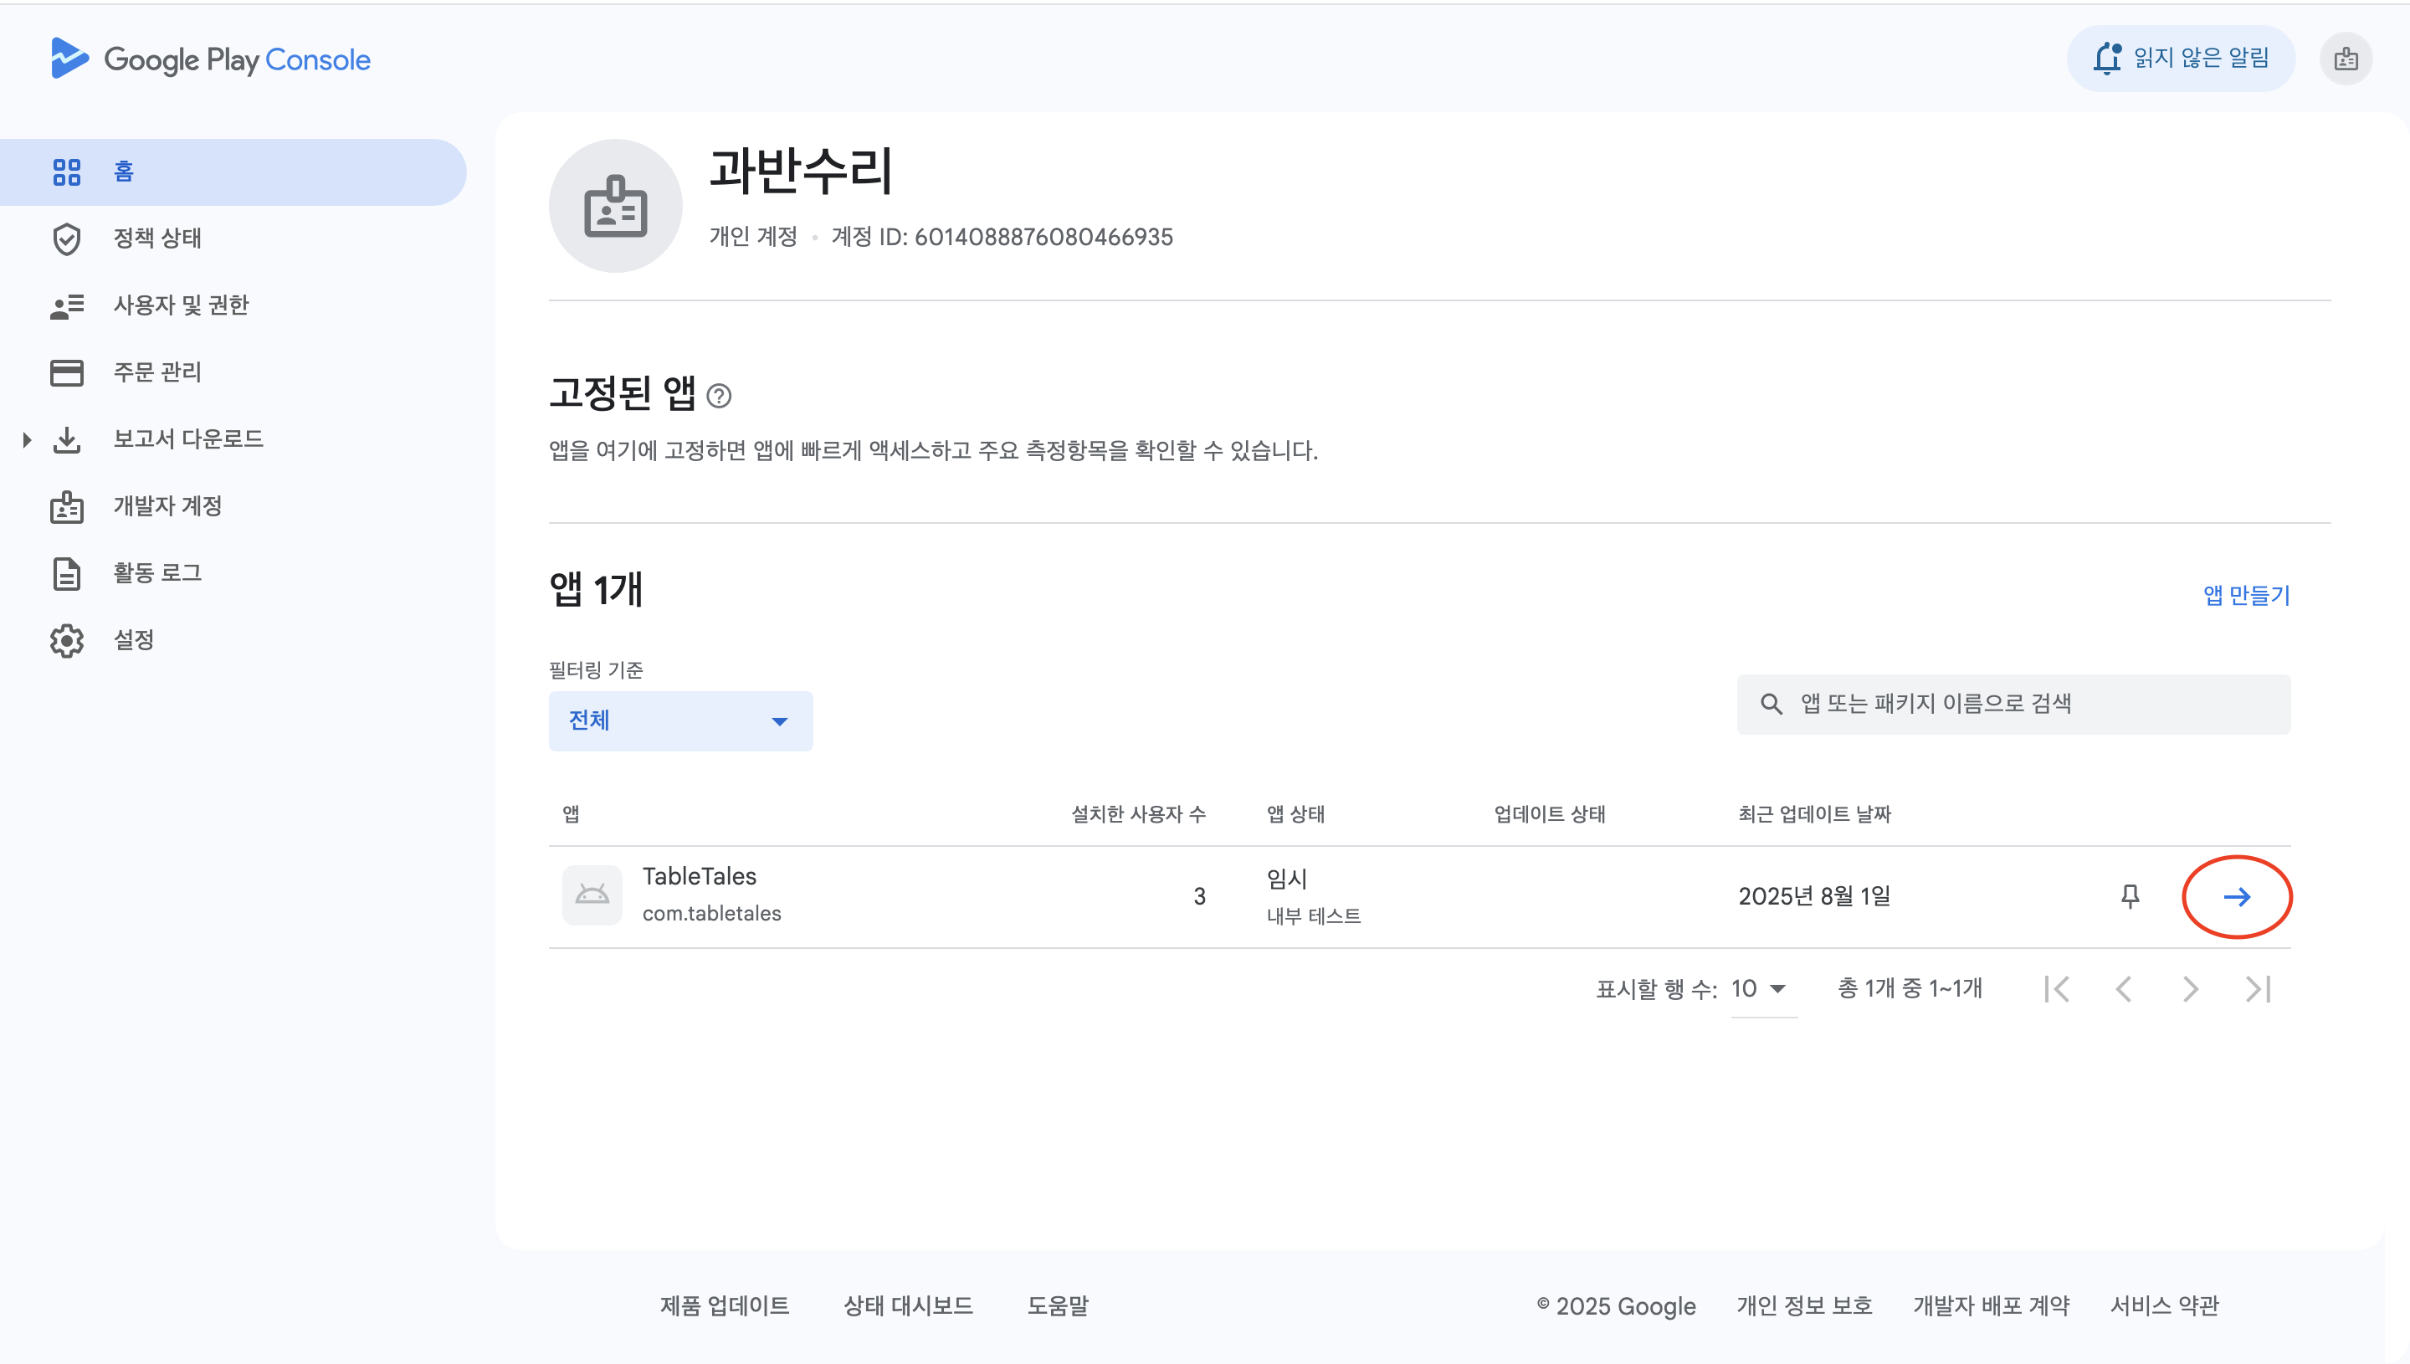Go to previous page of apps
The image size is (2410, 1364).
(x=2123, y=988)
